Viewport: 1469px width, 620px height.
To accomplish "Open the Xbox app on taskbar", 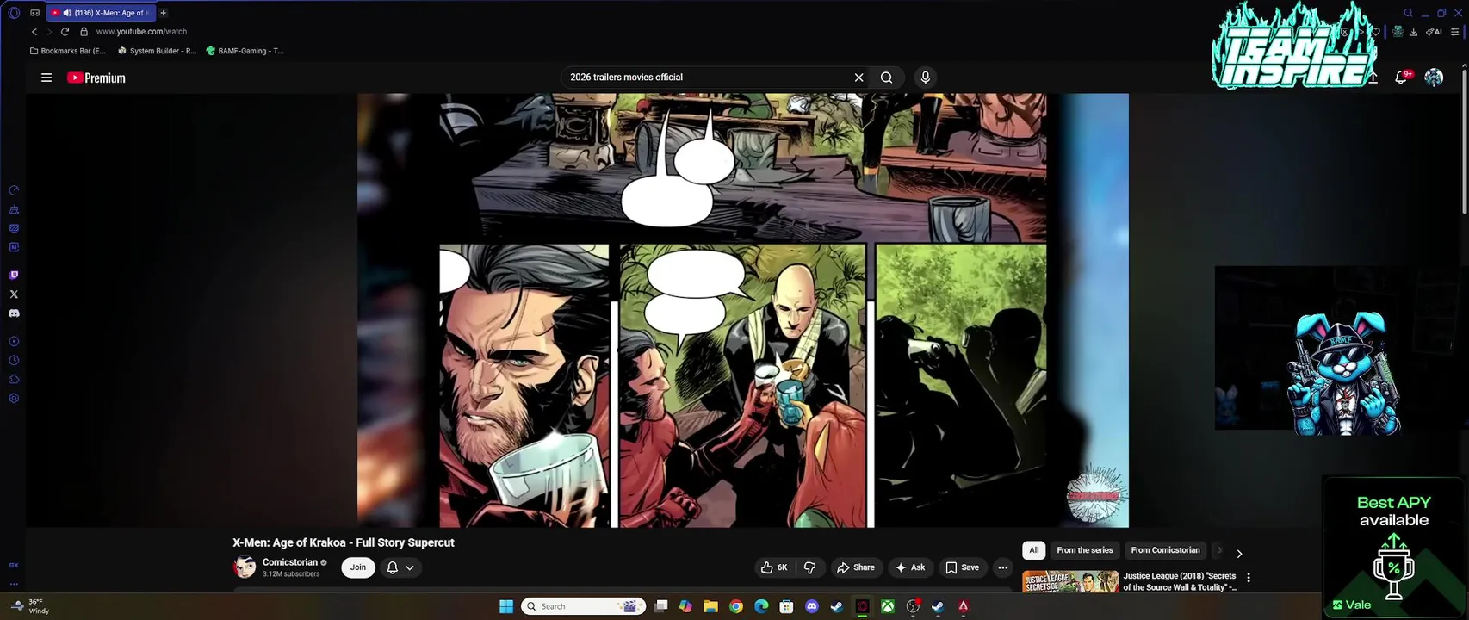I will (887, 606).
